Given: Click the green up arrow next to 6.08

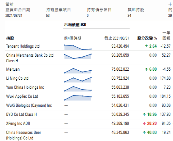Looking at the screenshot, I should pyautogui.click(x=146, y=69).
